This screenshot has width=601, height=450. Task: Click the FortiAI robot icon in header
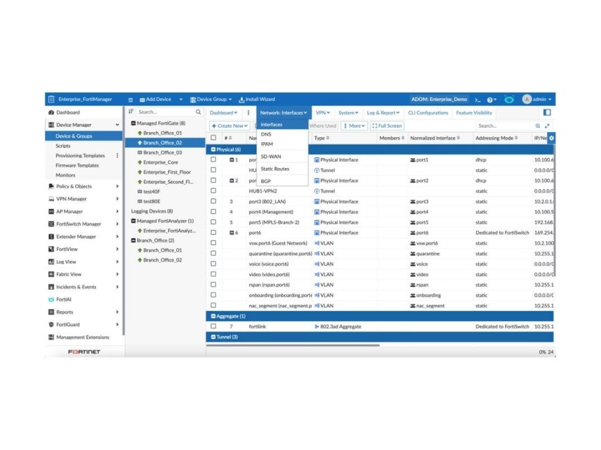pos(509,99)
